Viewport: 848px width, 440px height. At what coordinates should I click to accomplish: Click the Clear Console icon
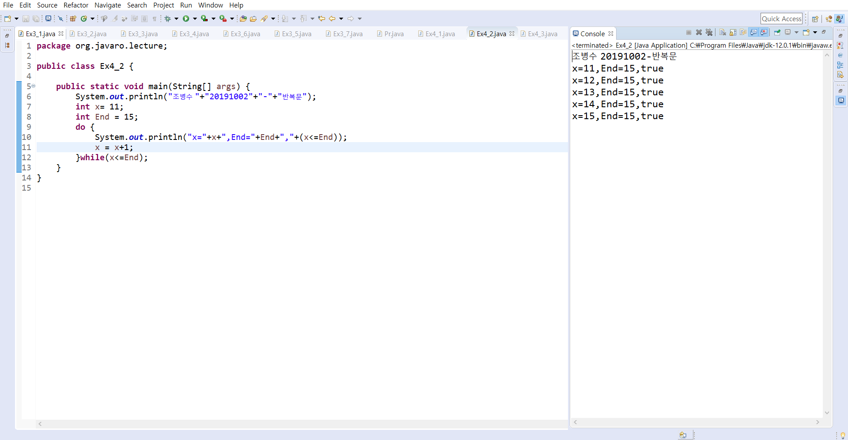coord(723,32)
